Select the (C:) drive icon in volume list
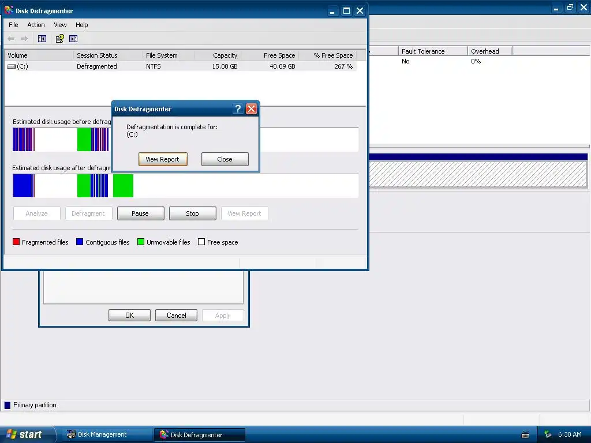Viewport: 591px width, 443px height. 12,67
